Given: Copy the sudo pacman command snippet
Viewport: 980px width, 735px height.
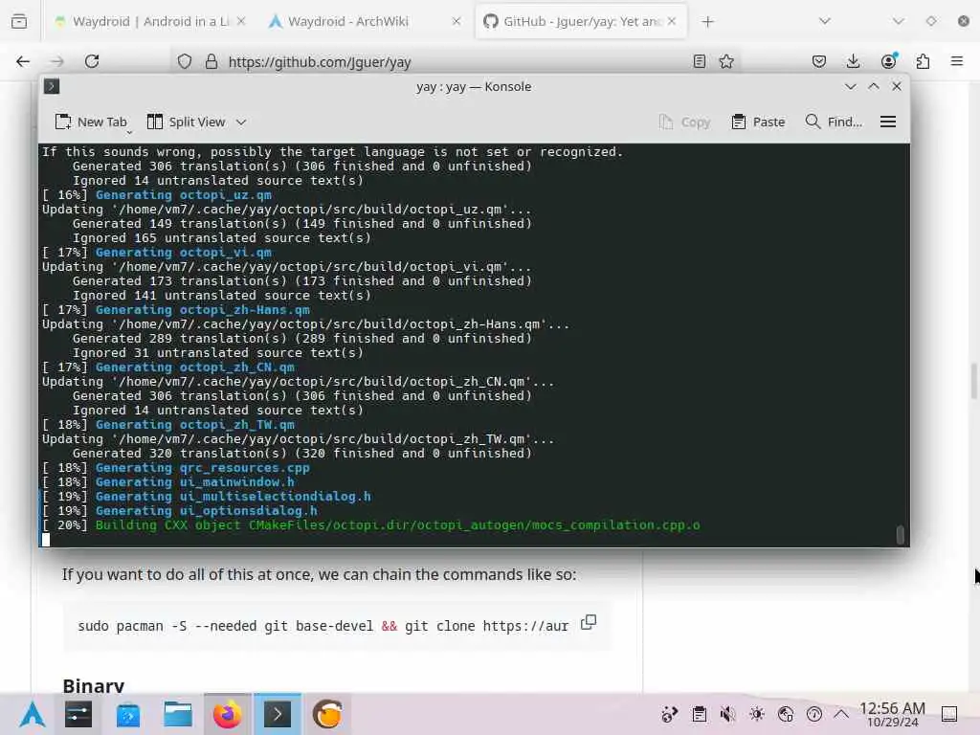Looking at the screenshot, I should (x=589, y=622).
